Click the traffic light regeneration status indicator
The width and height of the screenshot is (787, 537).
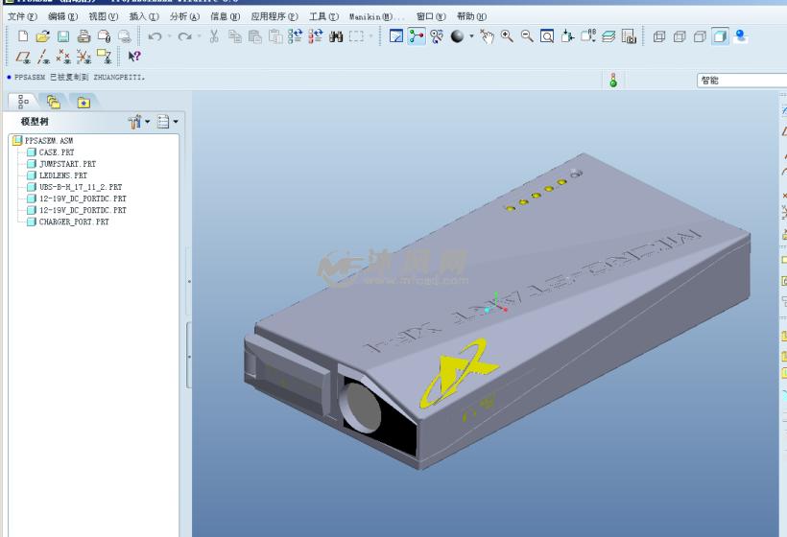coord(613,81)
